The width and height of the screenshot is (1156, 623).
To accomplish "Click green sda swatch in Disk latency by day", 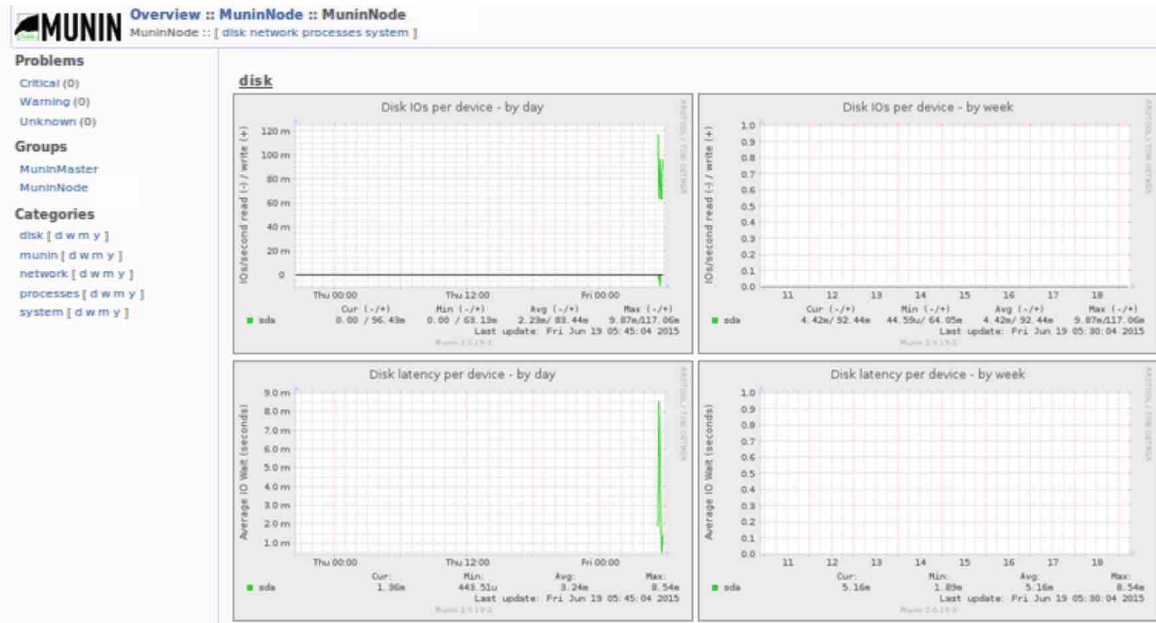I will click(250, 587).
